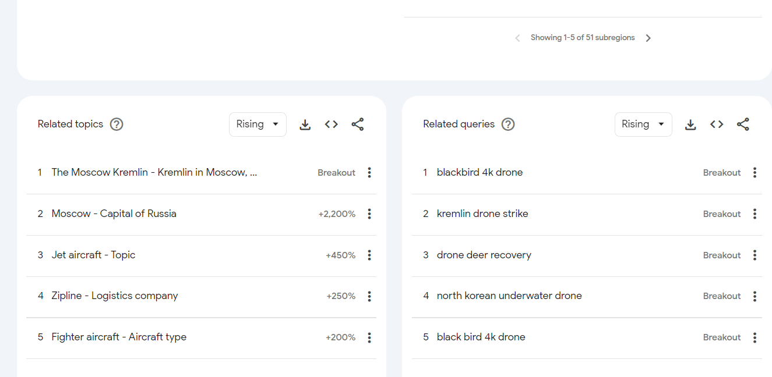
Task: Download Related topics CSV
Action: tap(305, 125)
